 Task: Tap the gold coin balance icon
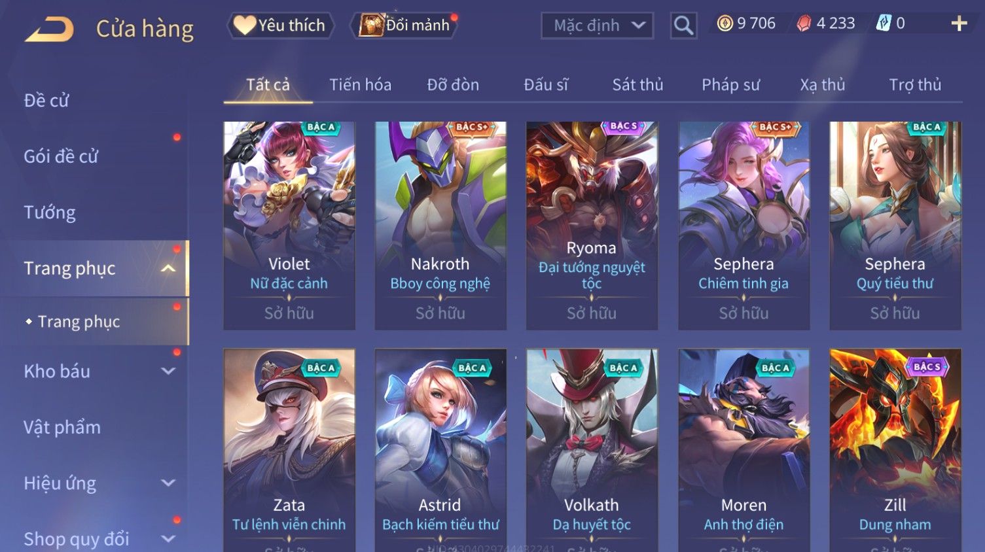tap(725, 24)
